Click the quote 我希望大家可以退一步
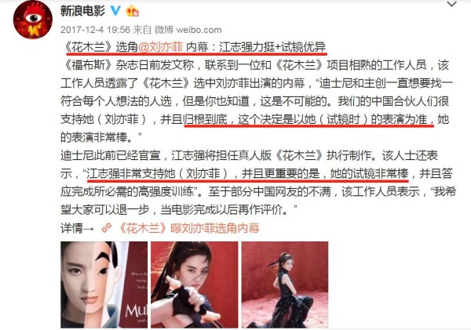The image size is (471, 330). point(257,201)
